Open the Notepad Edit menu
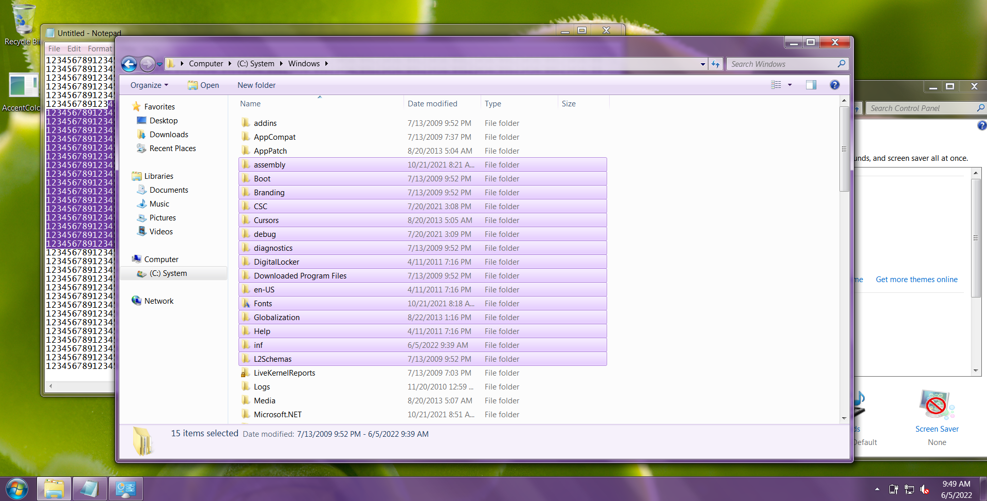 click(74, 49)
